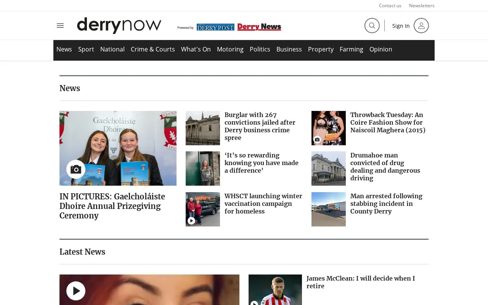Open the burglar with 267 convictions story
The height and width of the screenshot is (305, 488).
(260, 126)
